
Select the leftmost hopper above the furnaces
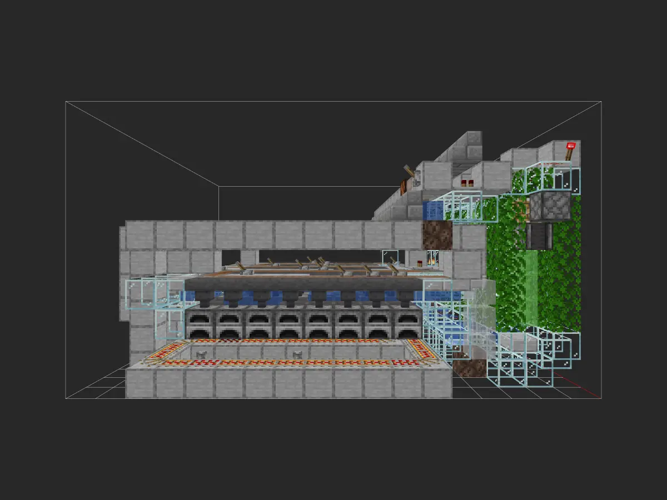point(203,300)
